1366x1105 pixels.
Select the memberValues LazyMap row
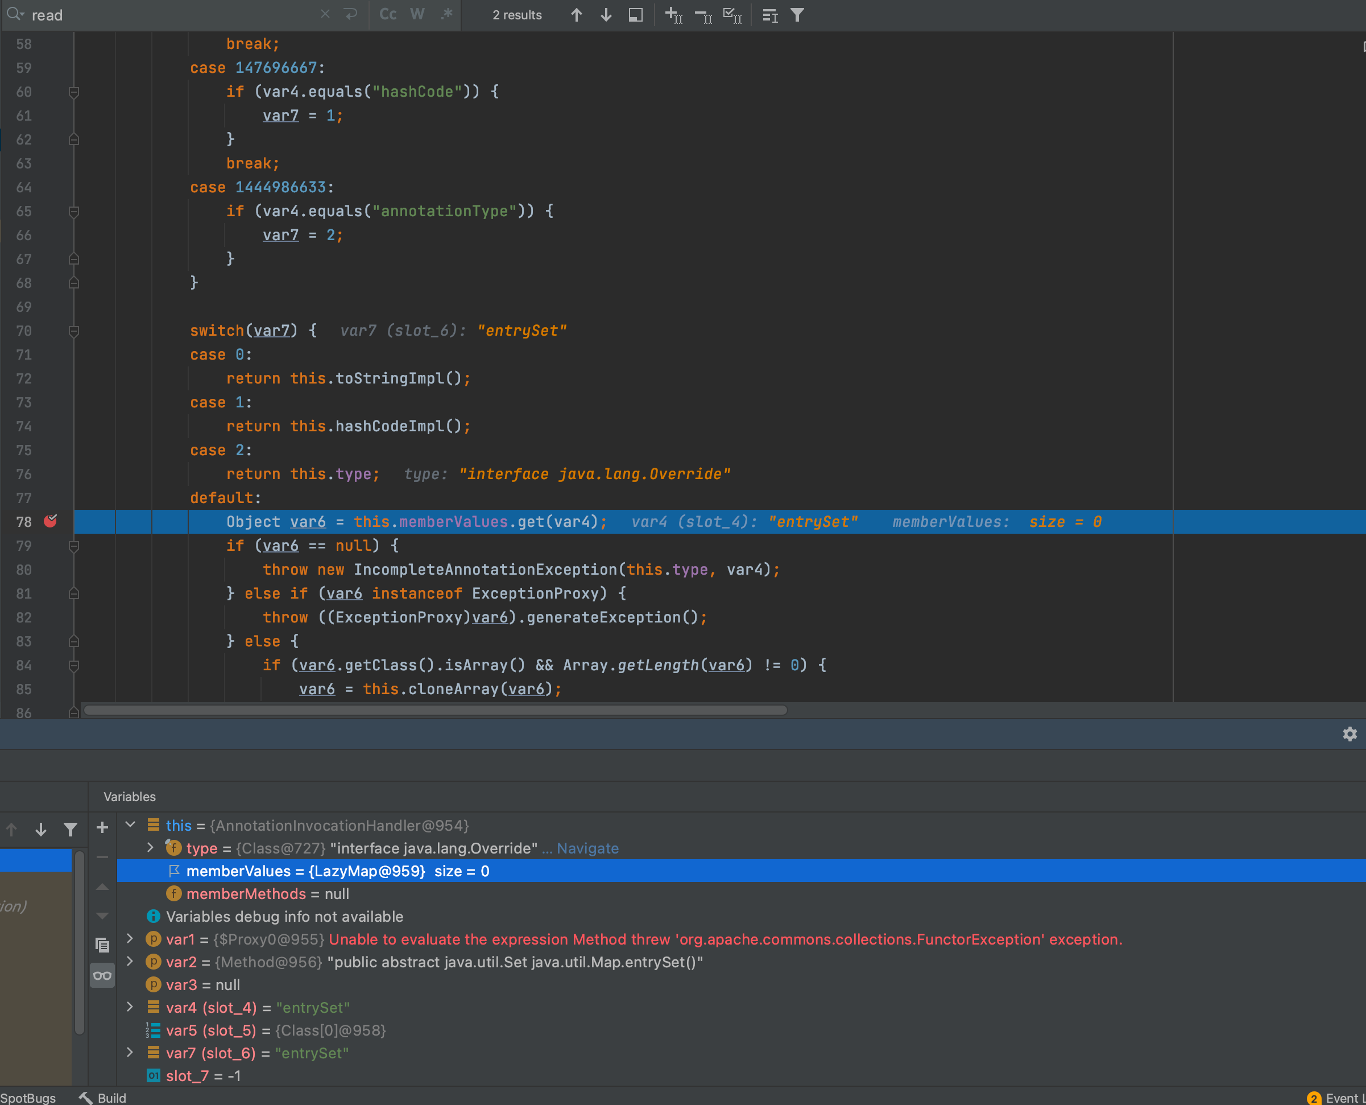(741, 871)
